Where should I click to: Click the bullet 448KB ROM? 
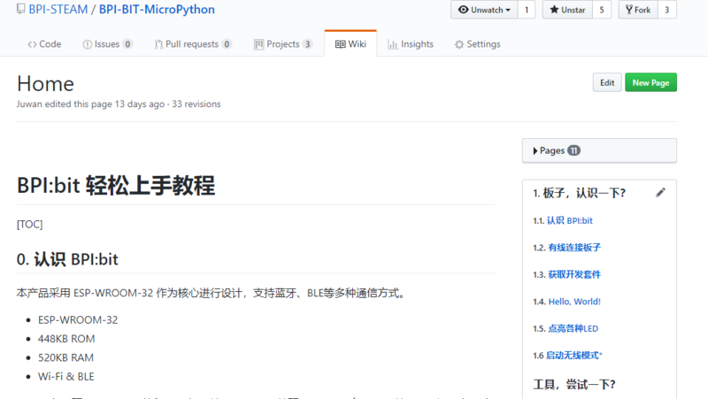[x=66, y=339]
